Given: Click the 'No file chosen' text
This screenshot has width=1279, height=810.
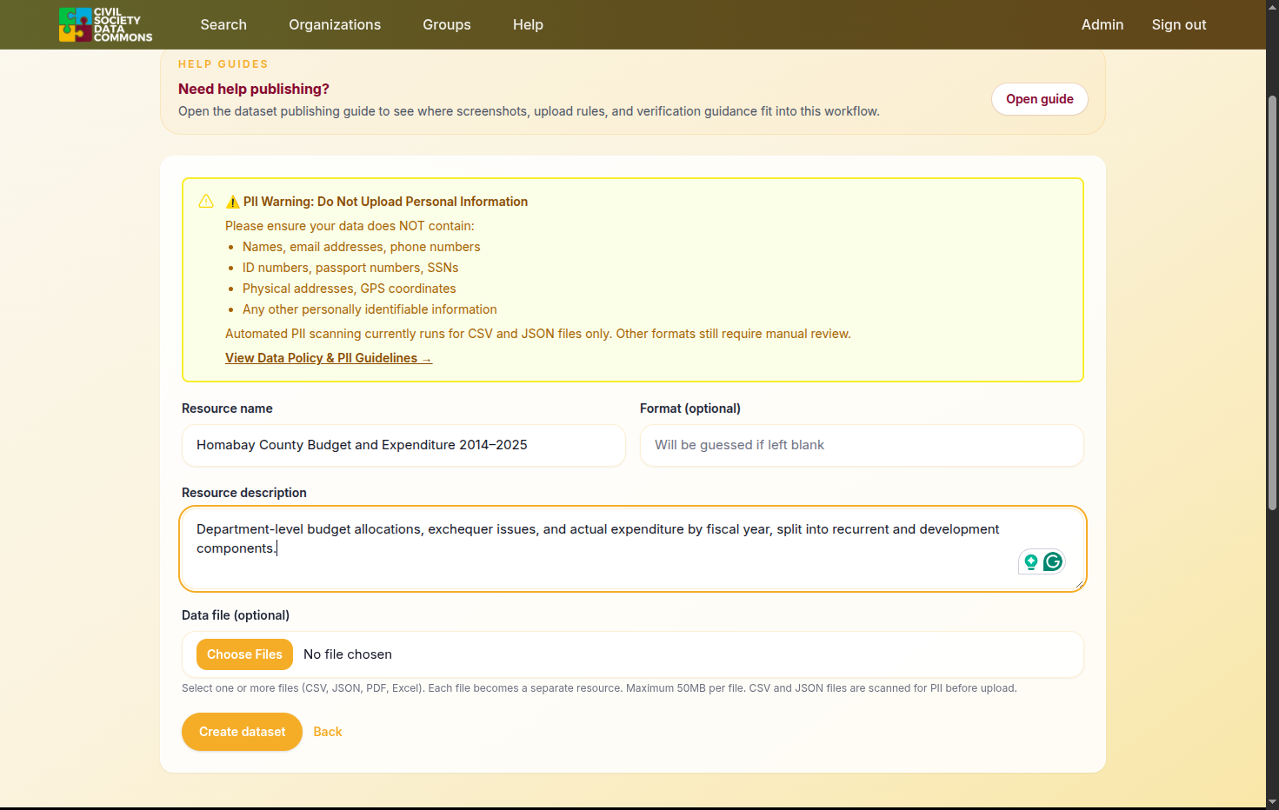Looking at the screenshot, I should point(348,654).
